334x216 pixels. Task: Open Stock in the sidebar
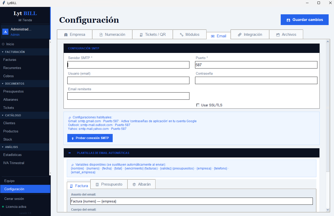tap(24, 139)
